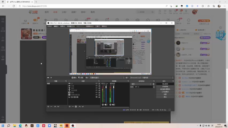
Task: Open 渐变 transition type dropdown
Action: click(141, 84)
